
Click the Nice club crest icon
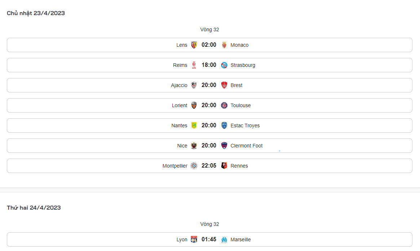point(194,146)
